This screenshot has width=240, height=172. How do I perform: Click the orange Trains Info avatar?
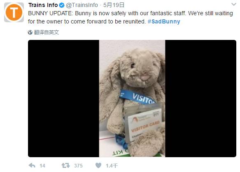coord(14,12)
